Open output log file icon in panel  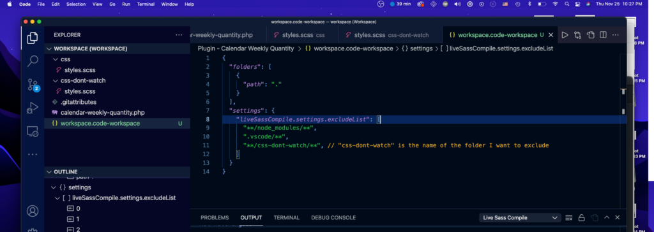point(595,218)
